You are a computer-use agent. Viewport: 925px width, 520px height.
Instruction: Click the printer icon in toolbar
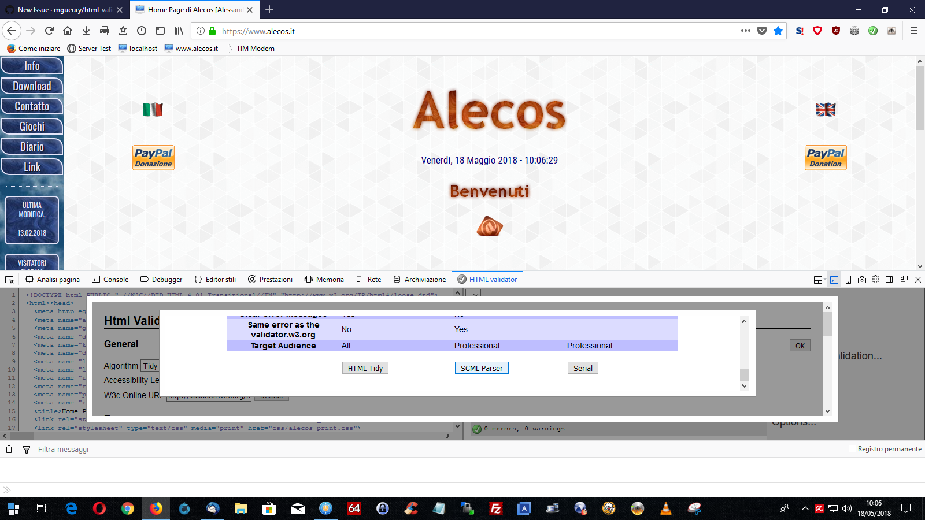(x=105, y=31)
